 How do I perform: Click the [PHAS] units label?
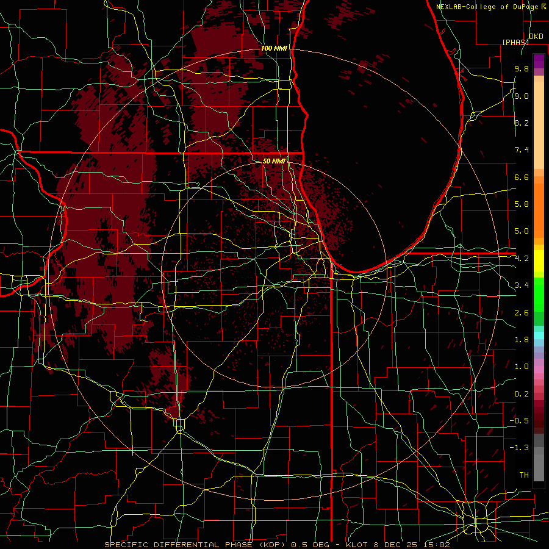tap(515, 42)
